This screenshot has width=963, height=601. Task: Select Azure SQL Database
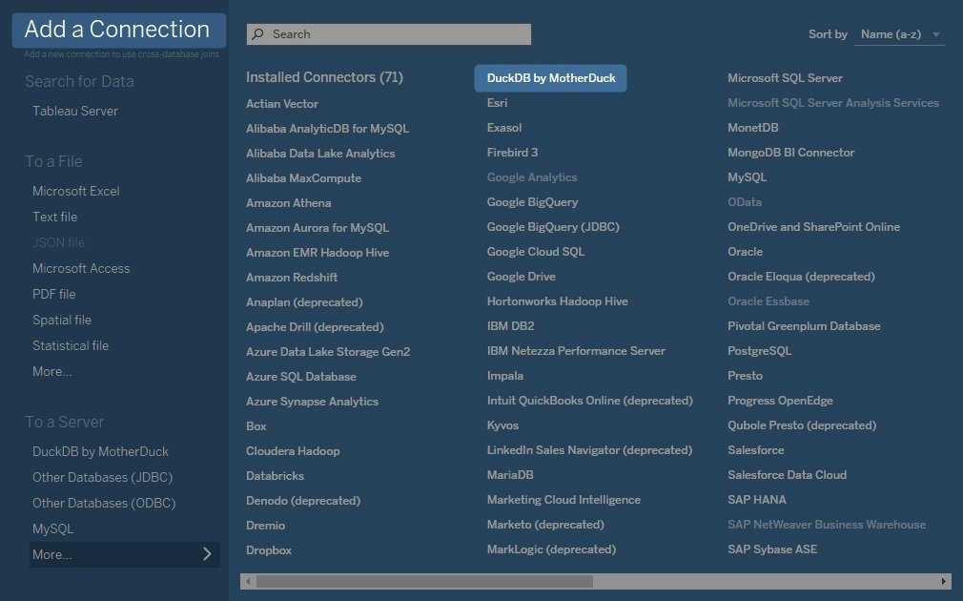coord(301,377)
